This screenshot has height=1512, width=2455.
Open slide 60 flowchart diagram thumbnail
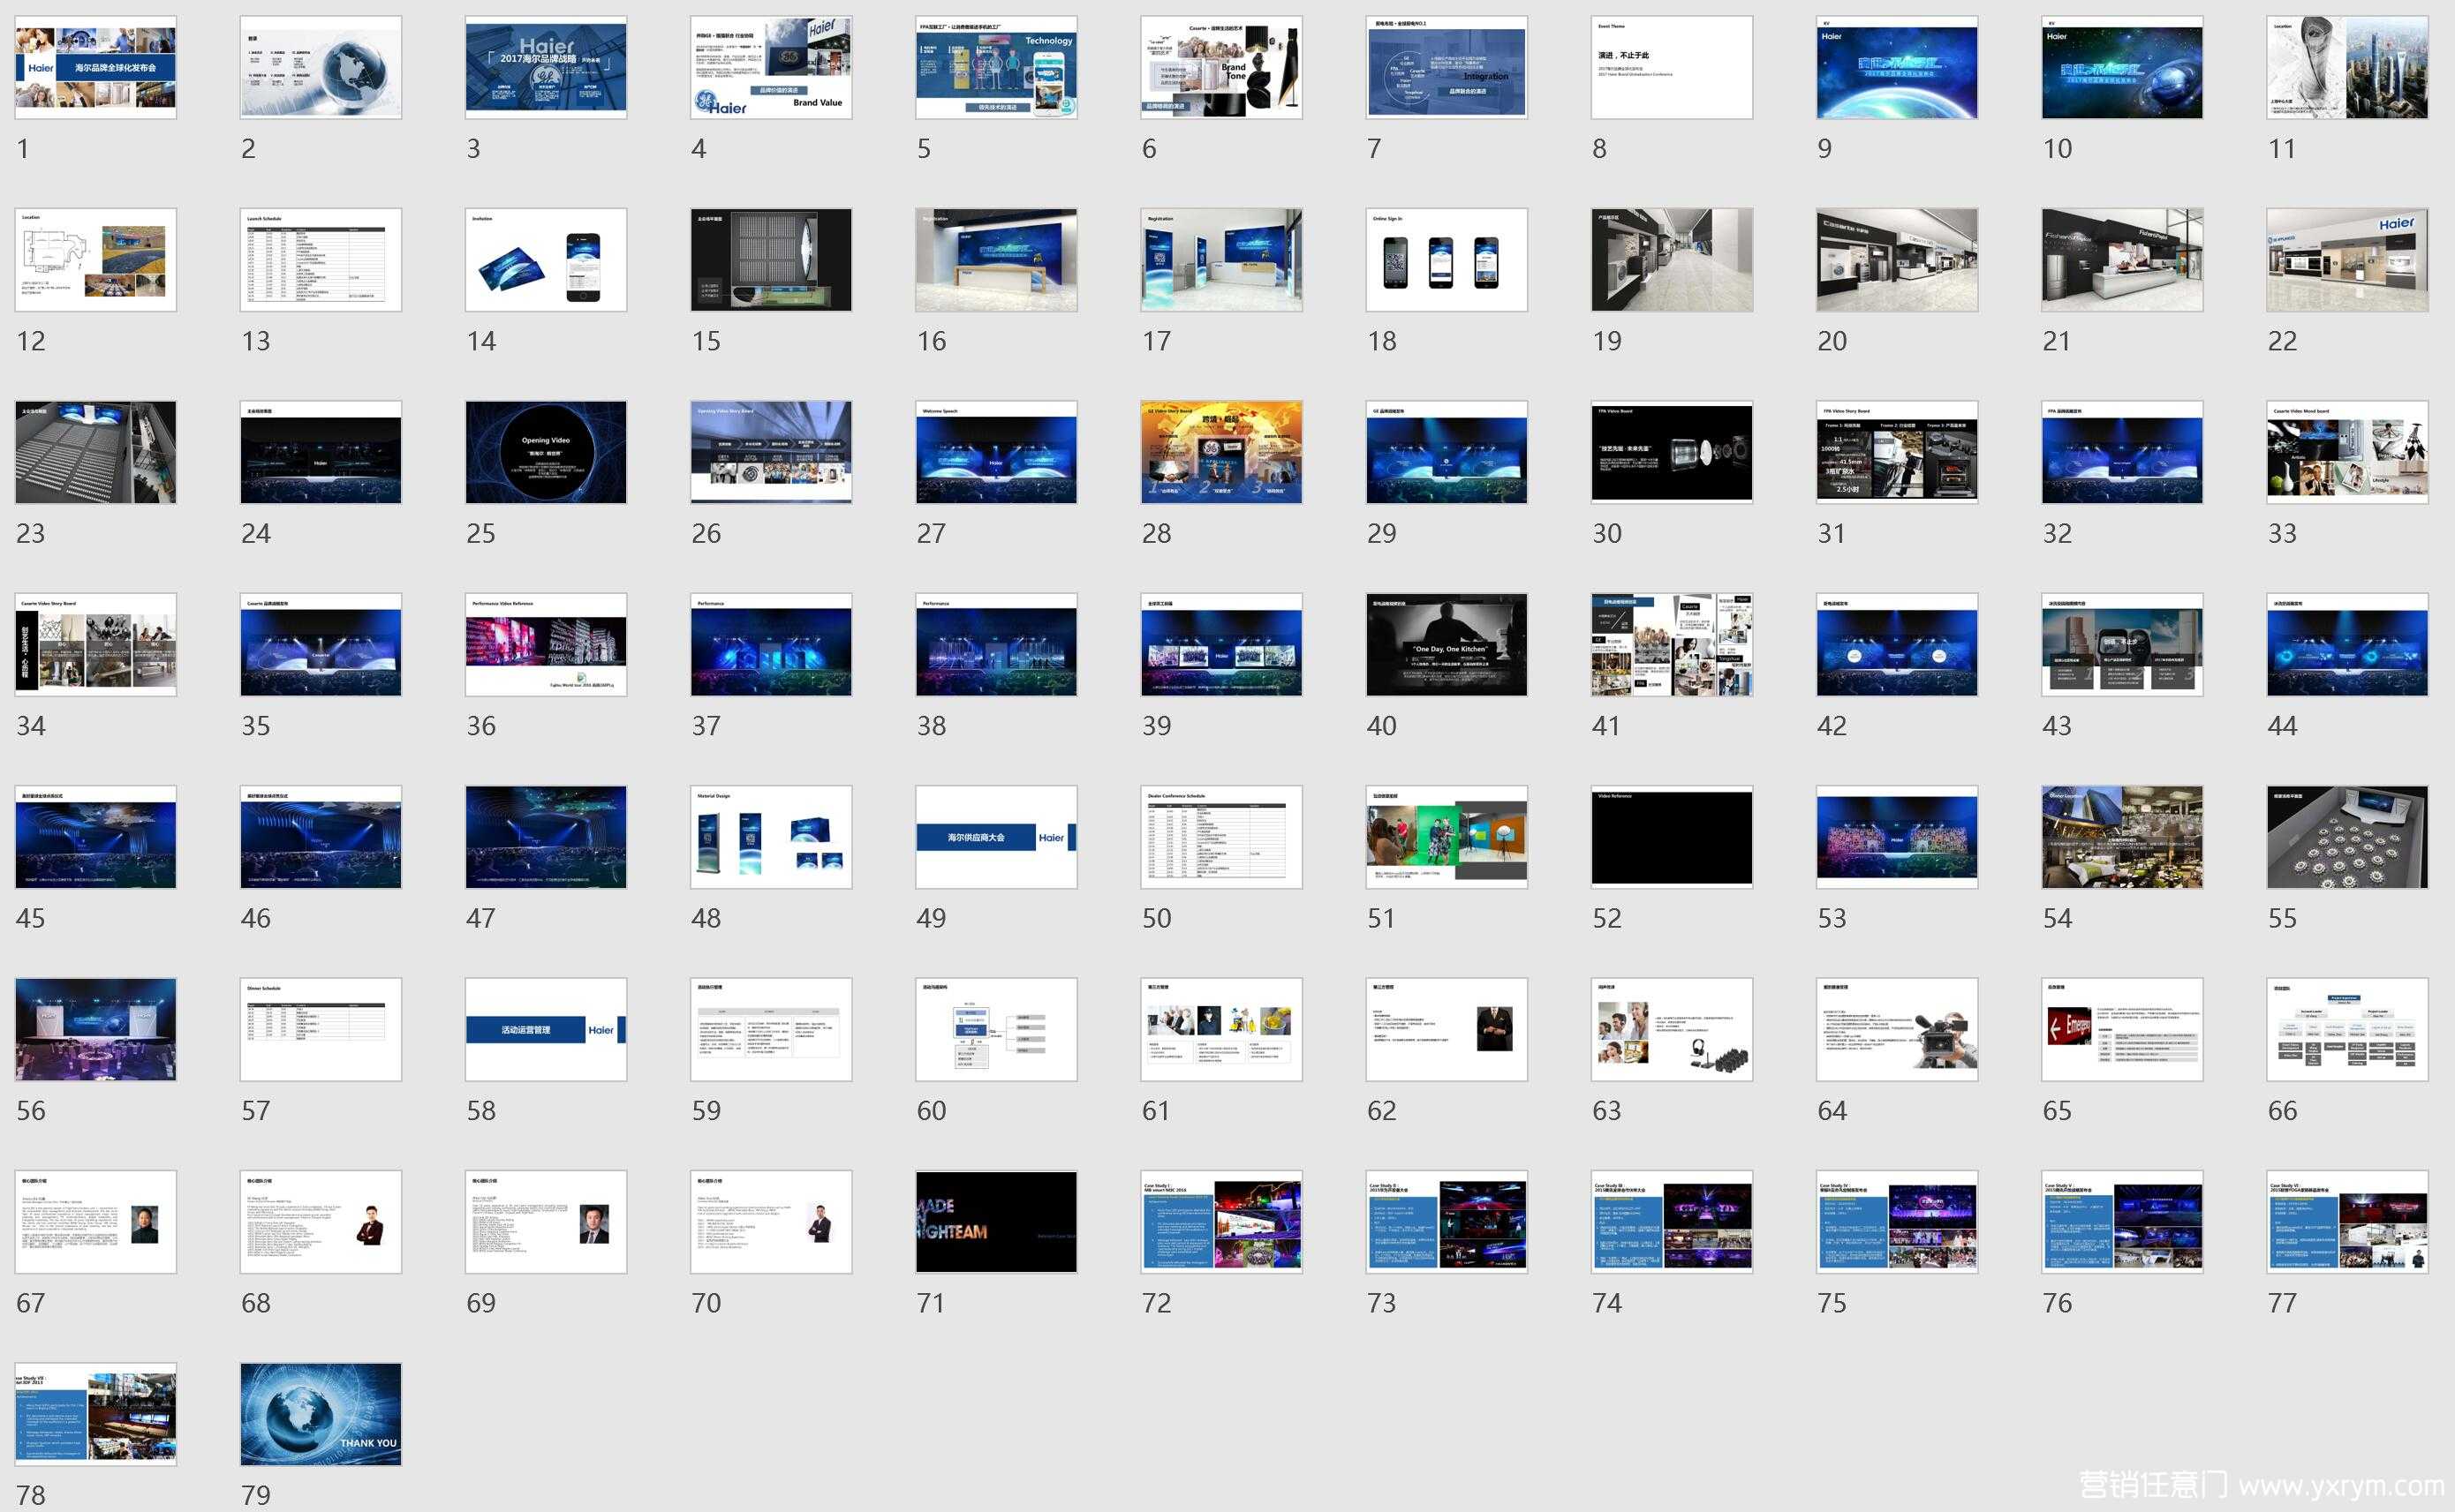[996, 1030]
